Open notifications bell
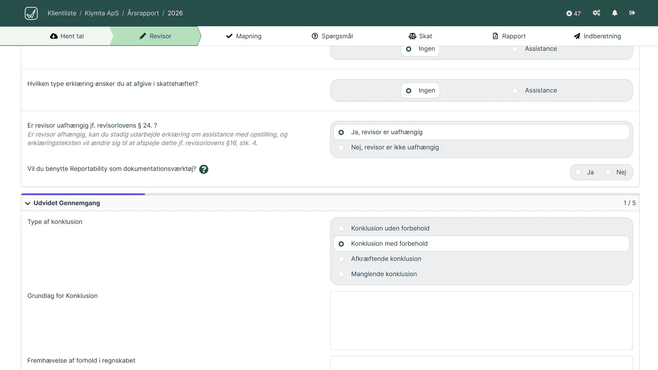658x370 pixels. (x=615, y=13)
